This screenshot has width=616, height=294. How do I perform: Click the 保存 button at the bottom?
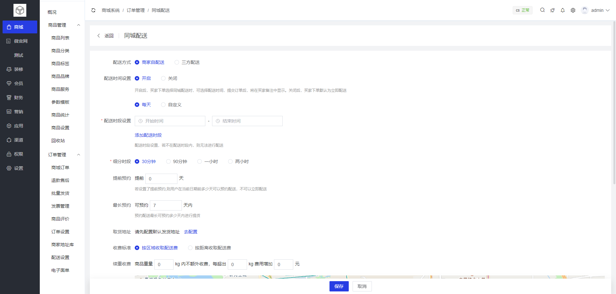click(339, 286)
